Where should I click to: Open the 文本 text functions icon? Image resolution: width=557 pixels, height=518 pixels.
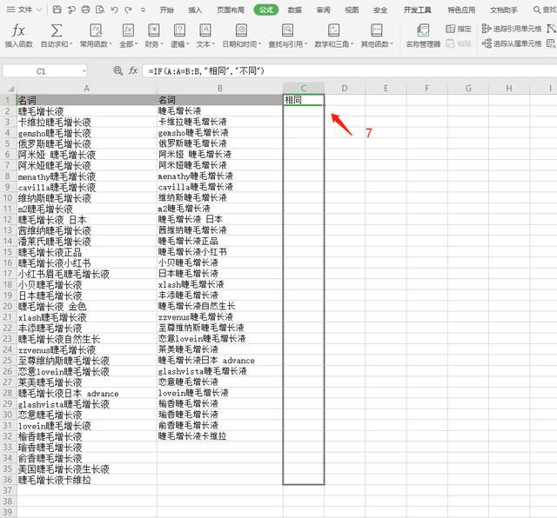(x=205, y=30)
